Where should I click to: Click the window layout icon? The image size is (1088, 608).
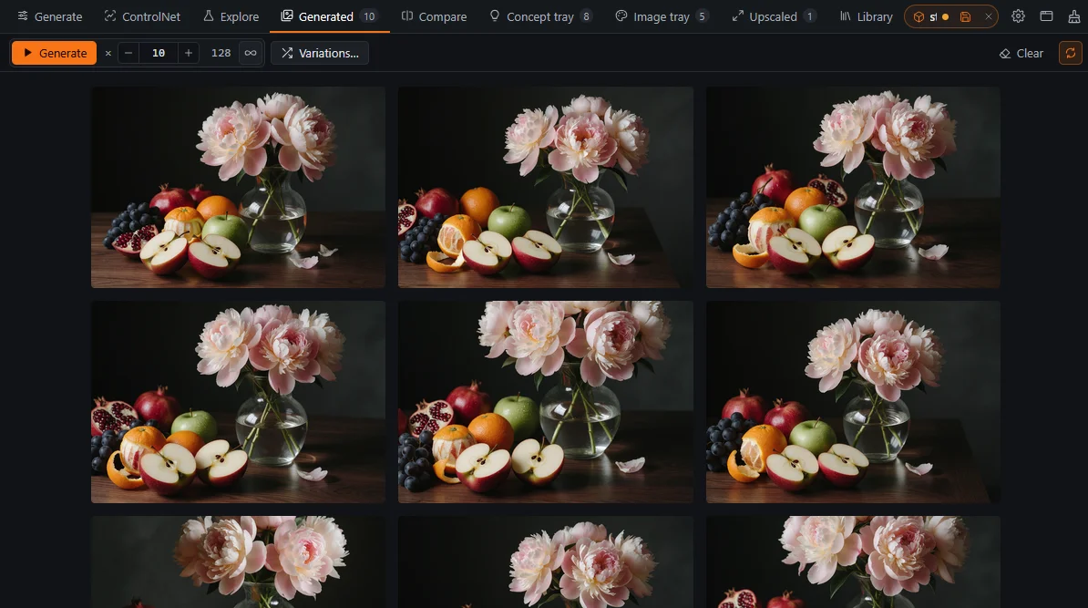[x=1046, y=16]
